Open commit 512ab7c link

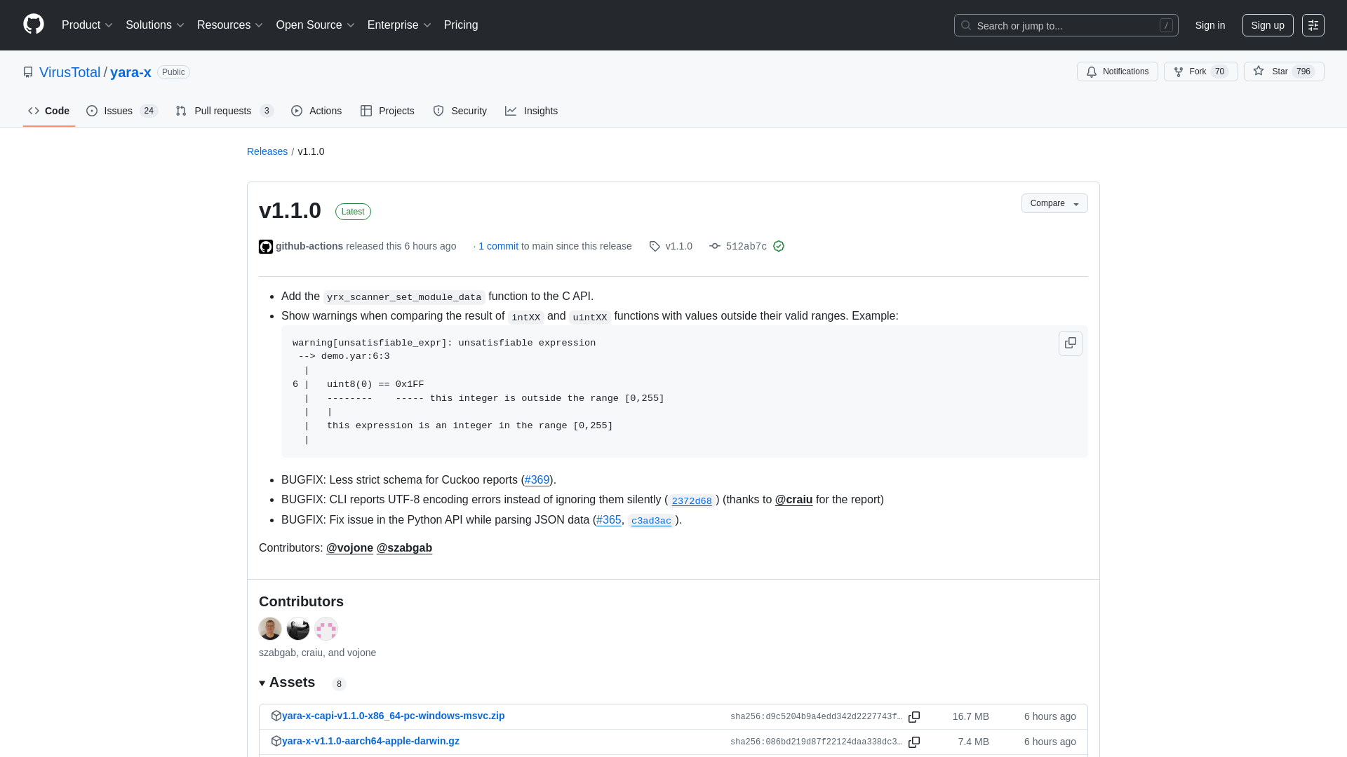tap(746, 247)
